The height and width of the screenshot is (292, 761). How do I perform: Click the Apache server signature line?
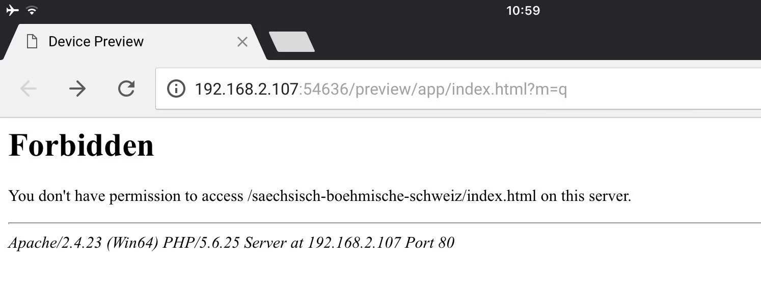pyautogui.click(x=231, y=243)
